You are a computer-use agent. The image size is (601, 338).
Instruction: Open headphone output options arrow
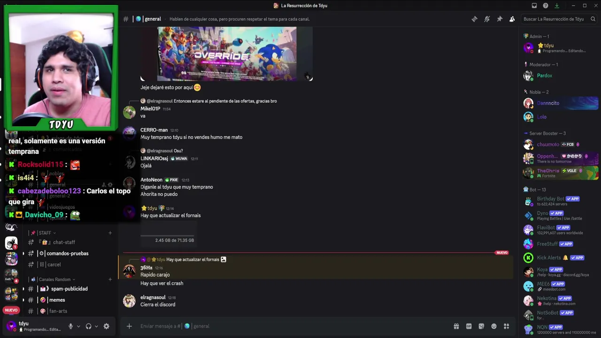point(96,326)
